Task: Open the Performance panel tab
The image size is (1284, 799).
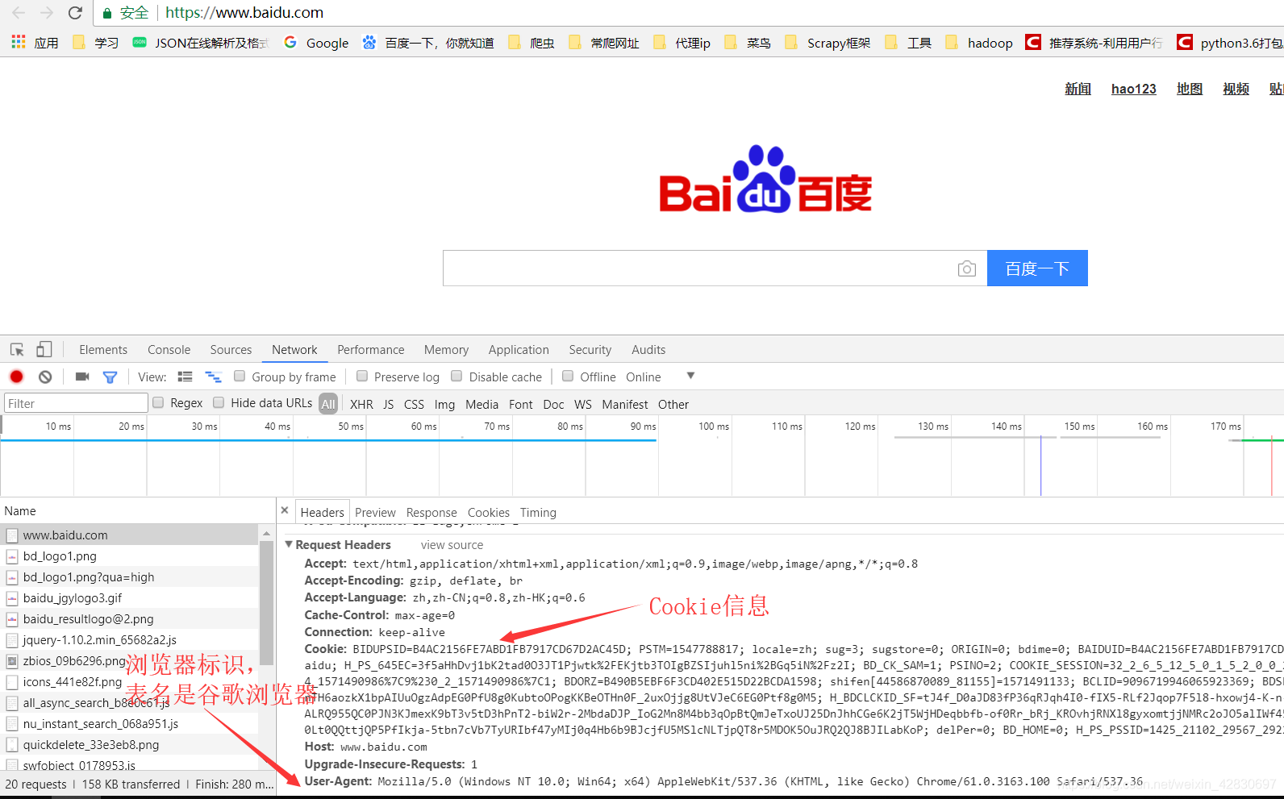Action: 371,349
